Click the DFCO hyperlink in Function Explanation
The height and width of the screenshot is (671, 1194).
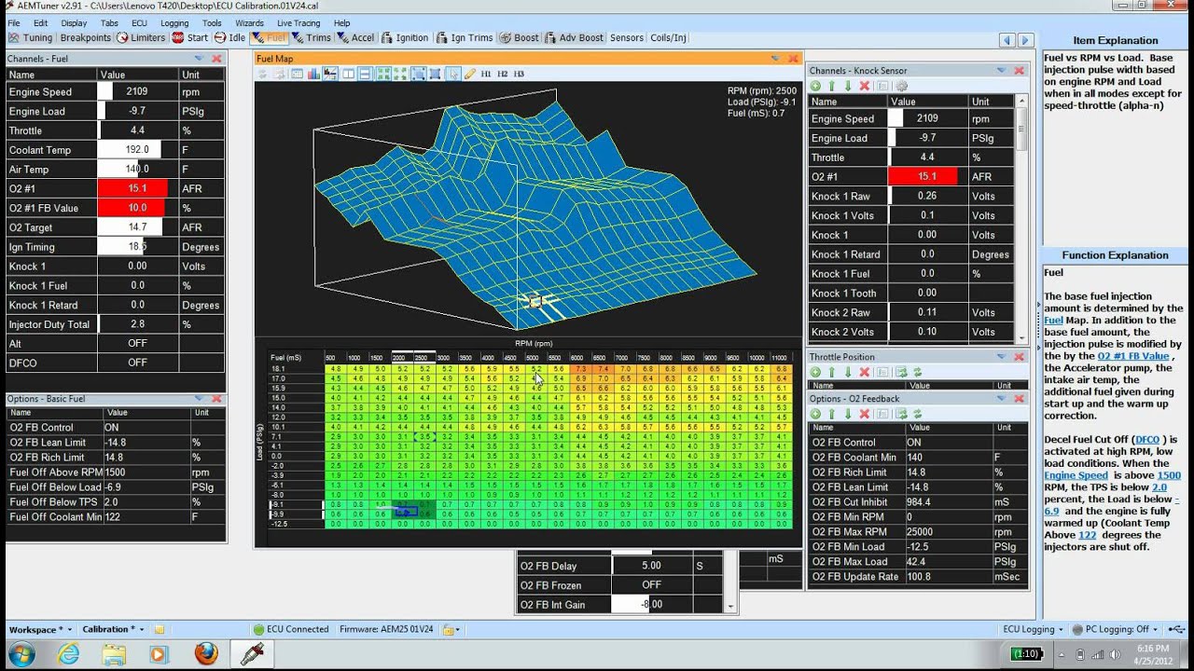click(x=1147, y=440)
